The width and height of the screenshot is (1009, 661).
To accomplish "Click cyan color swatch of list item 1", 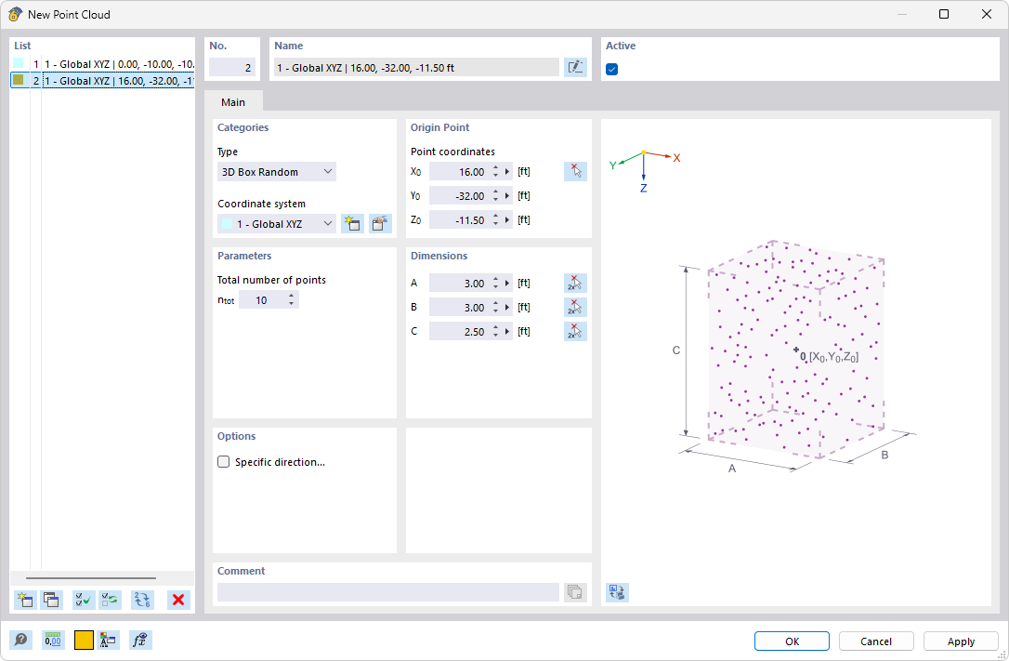I will click(18, 63).
